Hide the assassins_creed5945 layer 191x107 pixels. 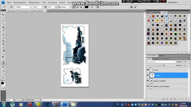tap(148, 81)
